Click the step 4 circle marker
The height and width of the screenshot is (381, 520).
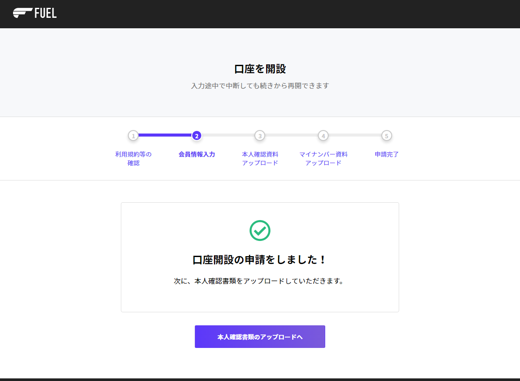[323, 136]
